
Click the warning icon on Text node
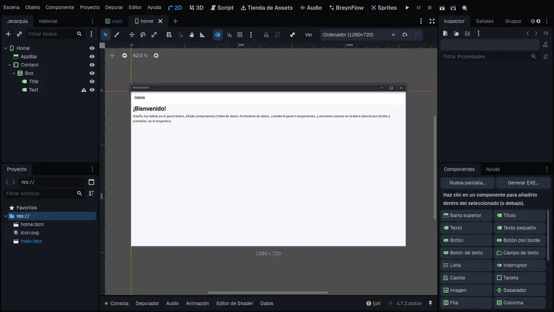pos(84,90)
